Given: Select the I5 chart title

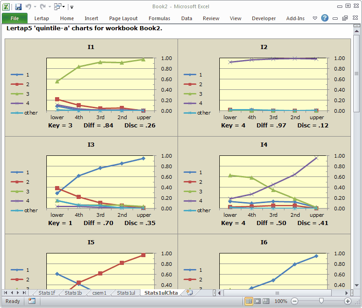Looking at the screenshot, I should (91, 242).
